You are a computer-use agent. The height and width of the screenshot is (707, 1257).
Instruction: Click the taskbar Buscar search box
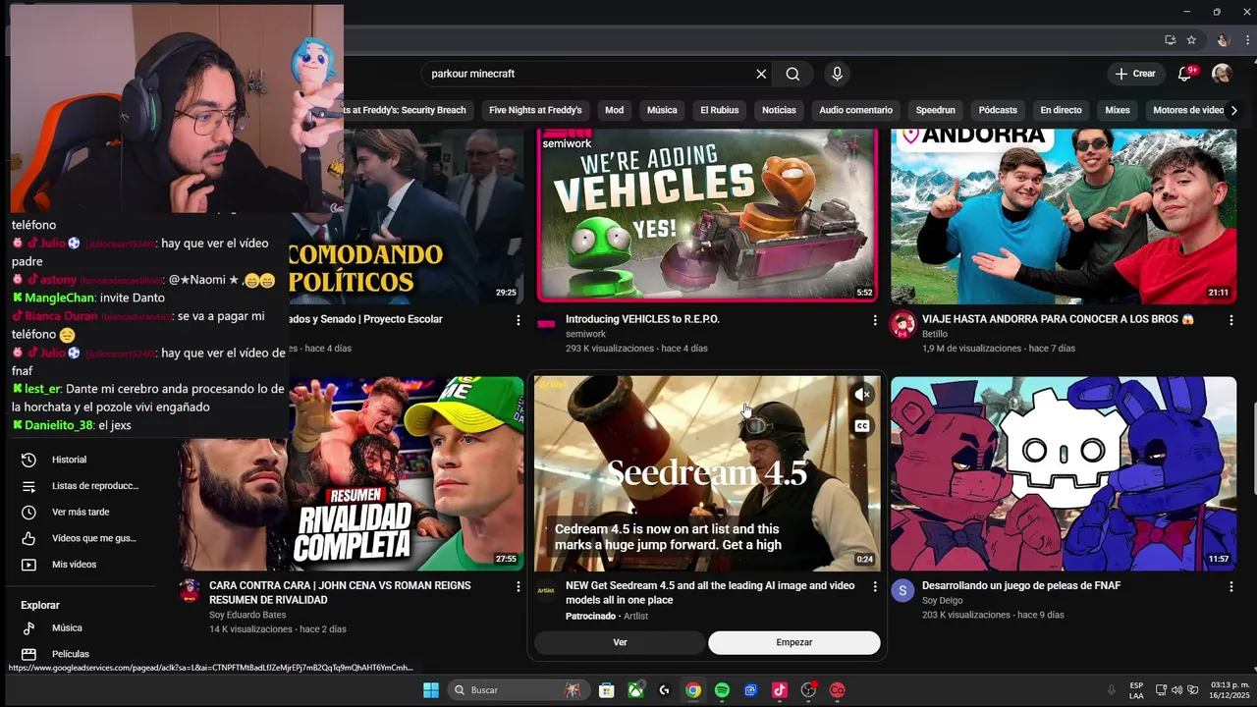click(x=518, y=690)
